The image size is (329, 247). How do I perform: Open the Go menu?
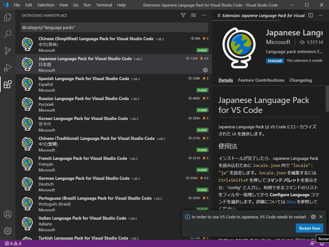coord(76,5)
